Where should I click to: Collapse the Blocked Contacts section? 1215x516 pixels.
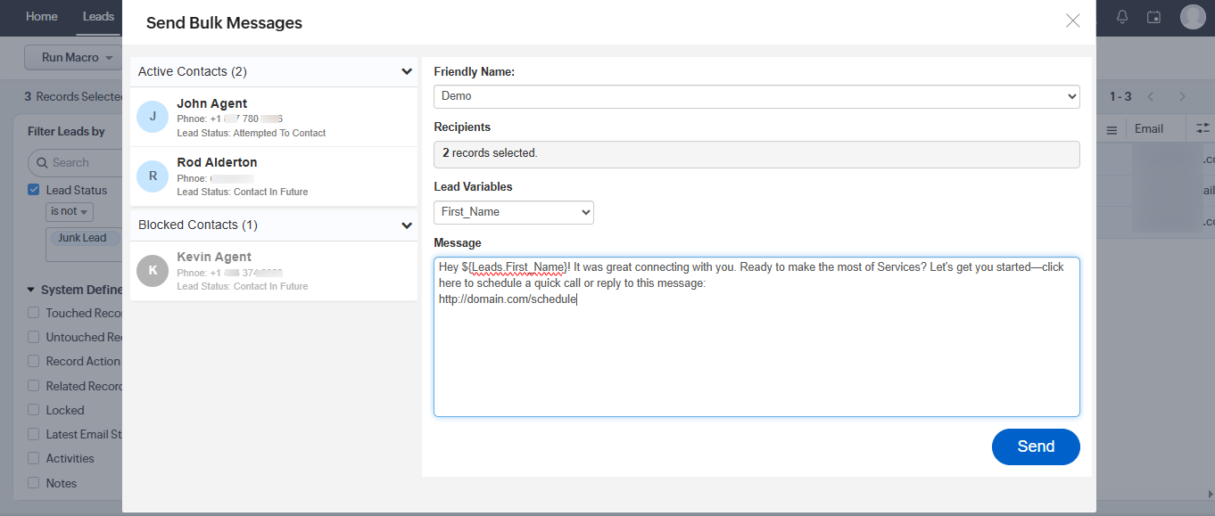click(x=407, y=225)
